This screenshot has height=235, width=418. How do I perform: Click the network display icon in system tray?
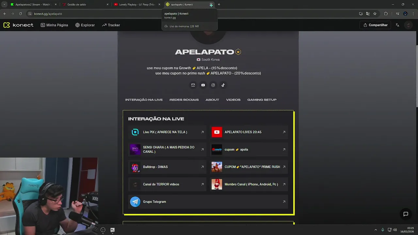pyautogui.click(x=389, y=230)
